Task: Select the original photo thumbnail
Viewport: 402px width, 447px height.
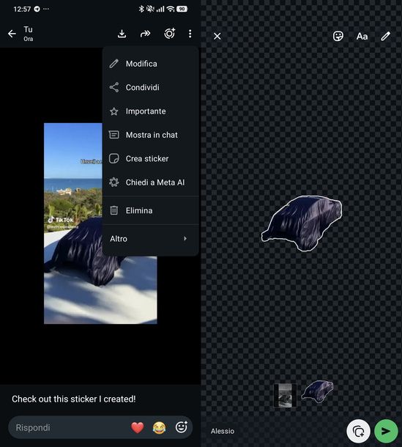Action: [x=285, y=396]
